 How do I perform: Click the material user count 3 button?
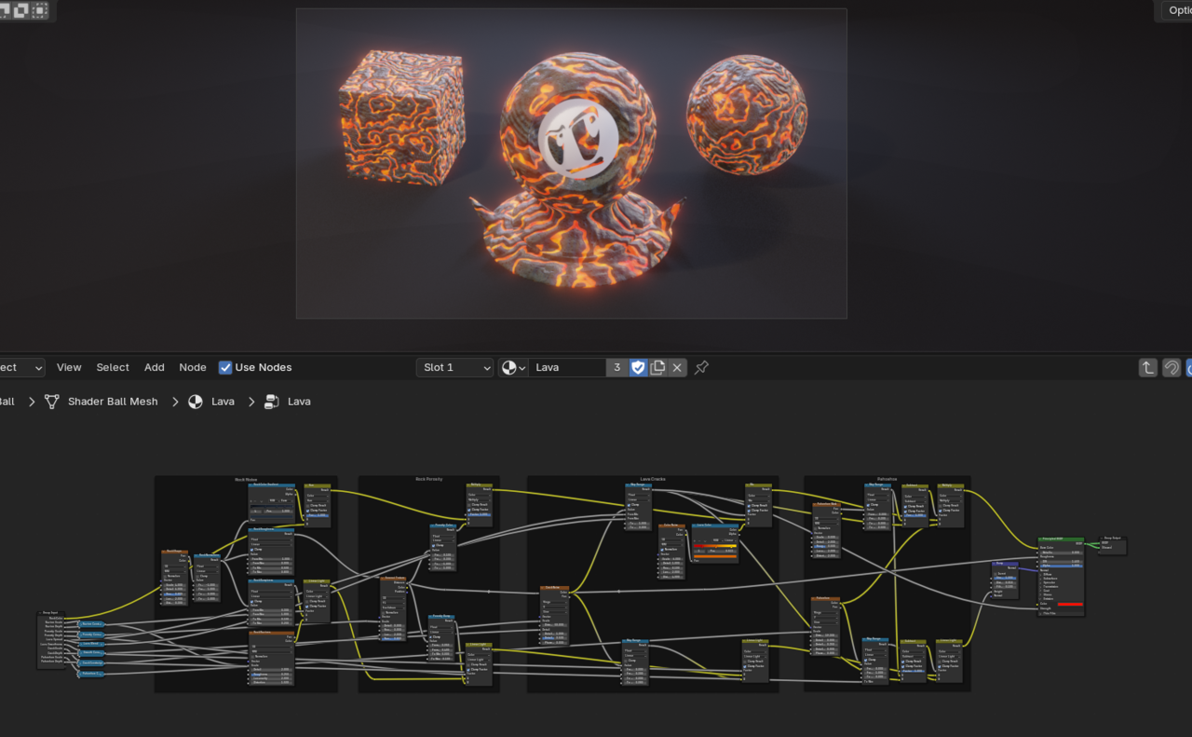click(x=616, y=367)
